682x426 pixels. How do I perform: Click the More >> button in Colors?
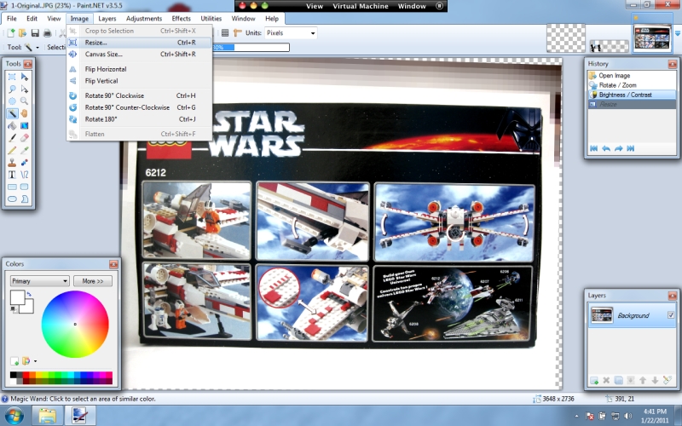(x=93, y=281)
